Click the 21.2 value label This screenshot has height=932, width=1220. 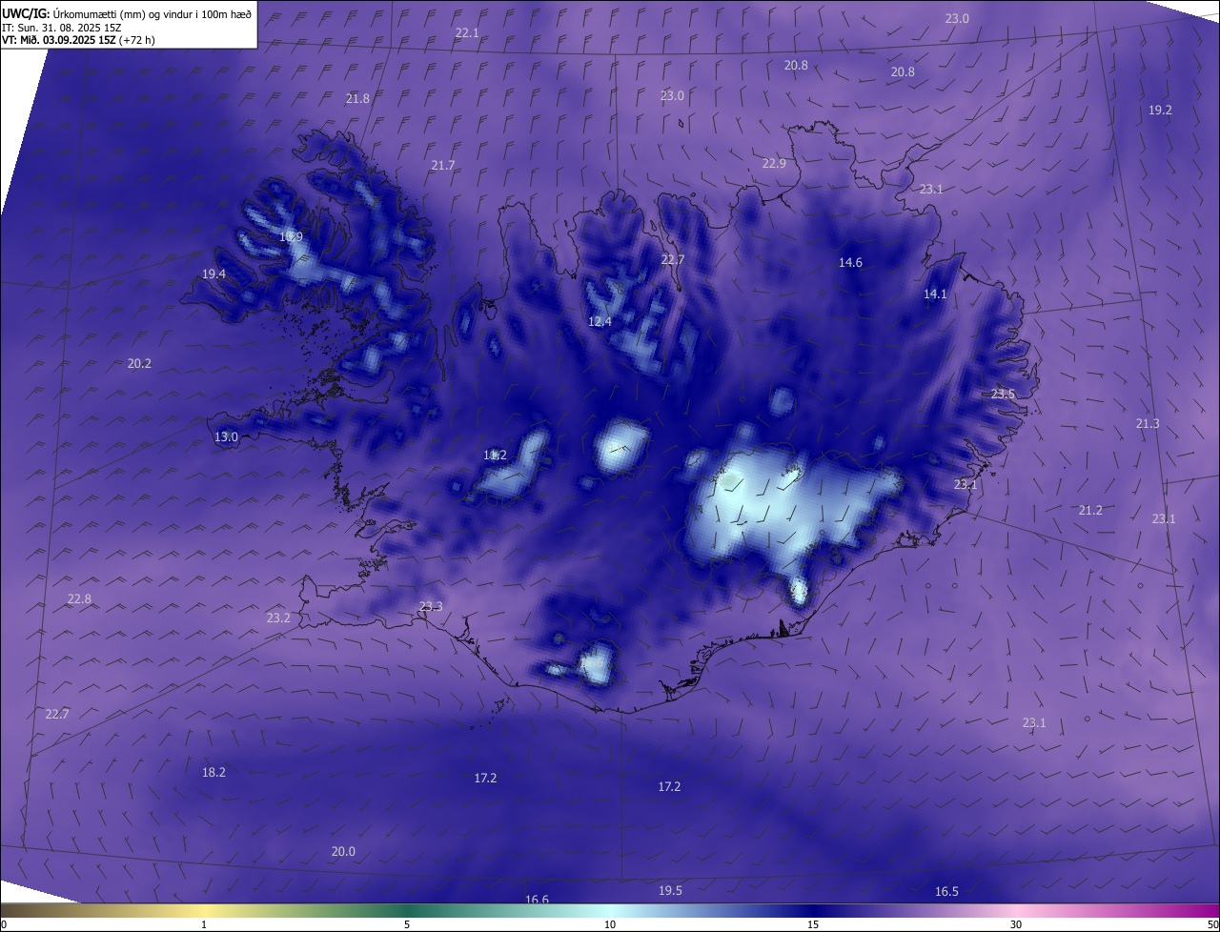pyautogui.click(x=1090, y=511)
